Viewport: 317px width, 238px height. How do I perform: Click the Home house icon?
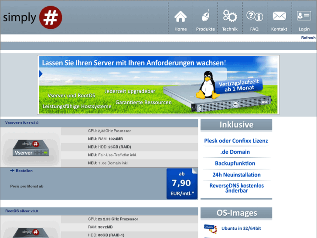coord(181,17)
